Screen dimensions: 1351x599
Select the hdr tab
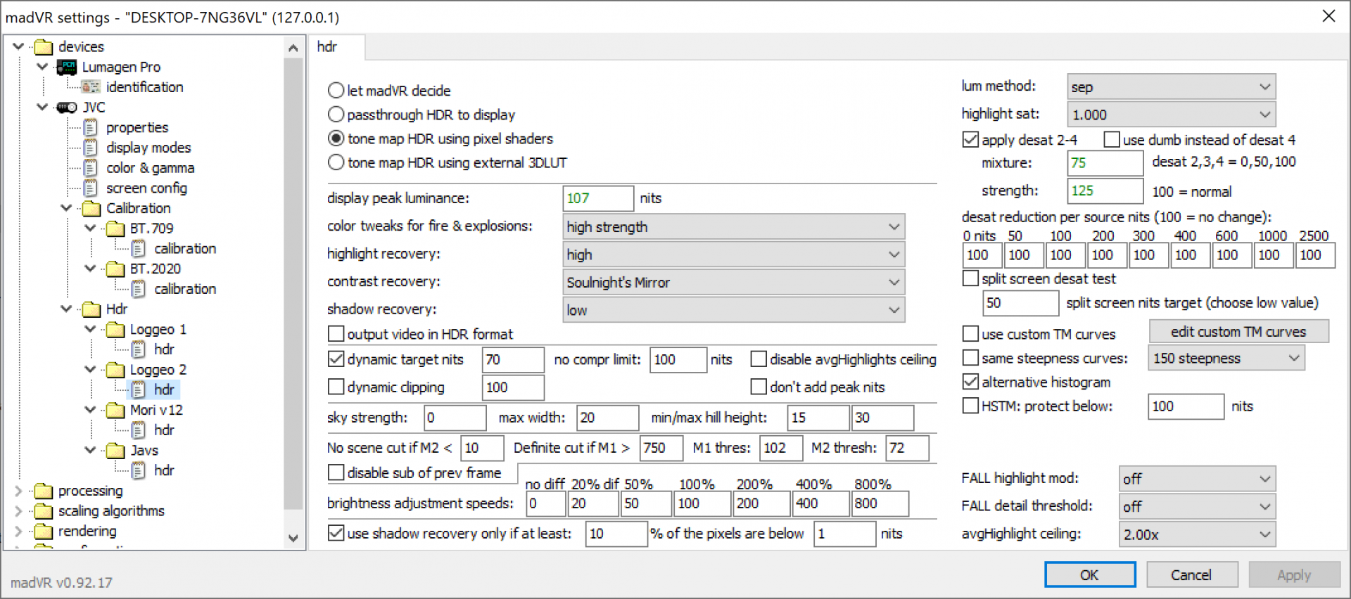pos(327,47)
